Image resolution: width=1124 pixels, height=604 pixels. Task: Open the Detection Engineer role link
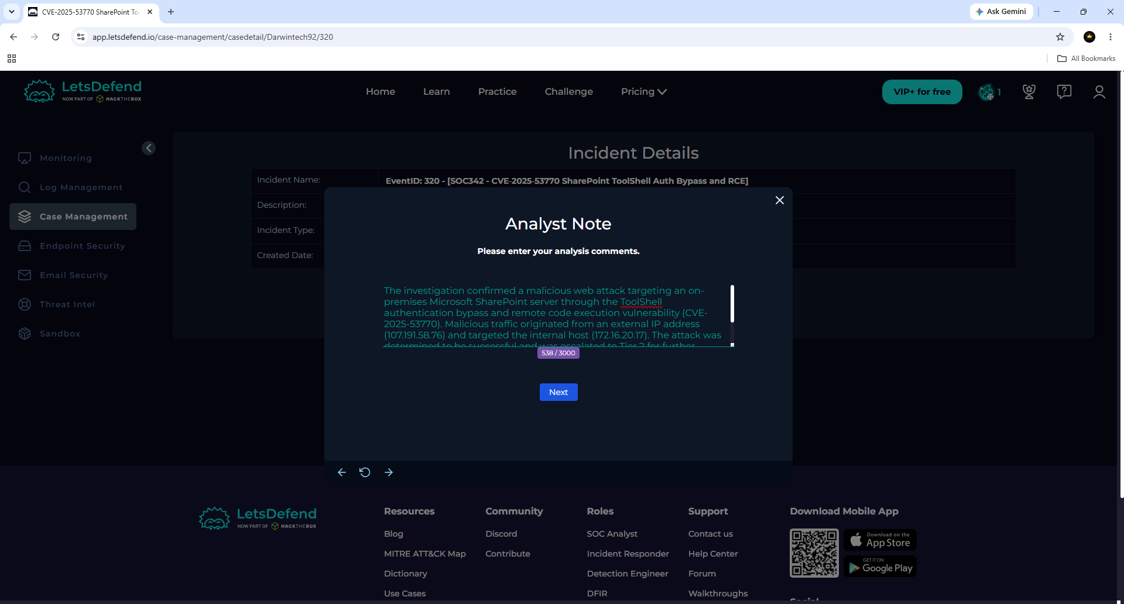tap(628, 574)
